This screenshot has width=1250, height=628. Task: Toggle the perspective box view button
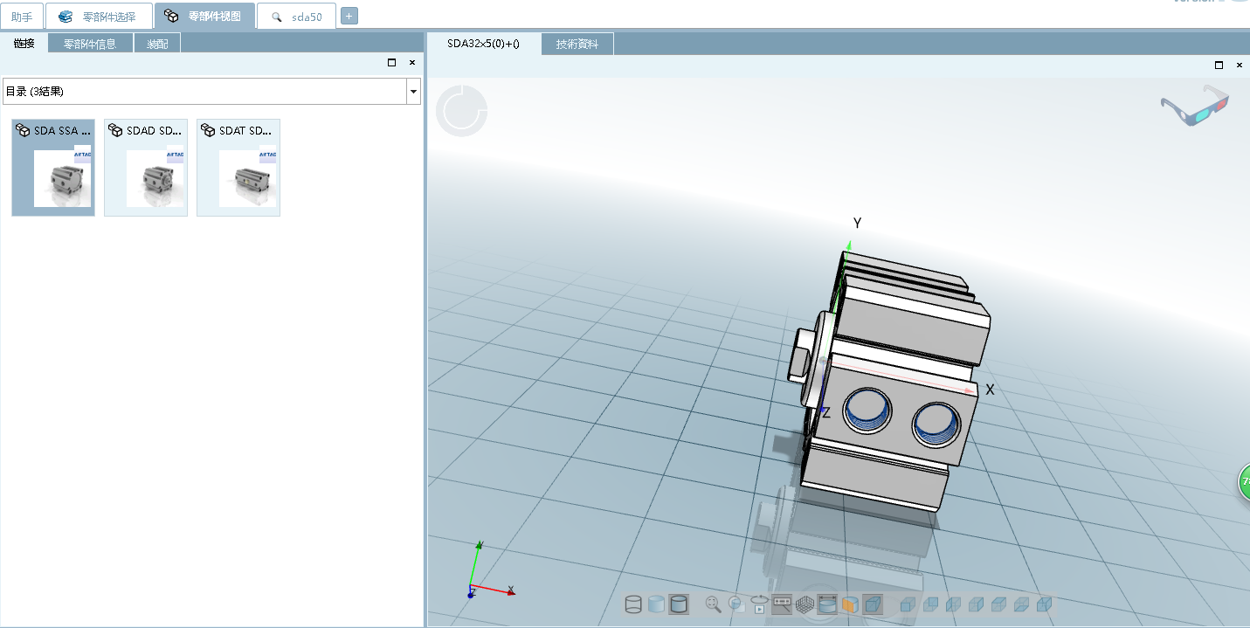pyautogui.click(x=873, y=604)
